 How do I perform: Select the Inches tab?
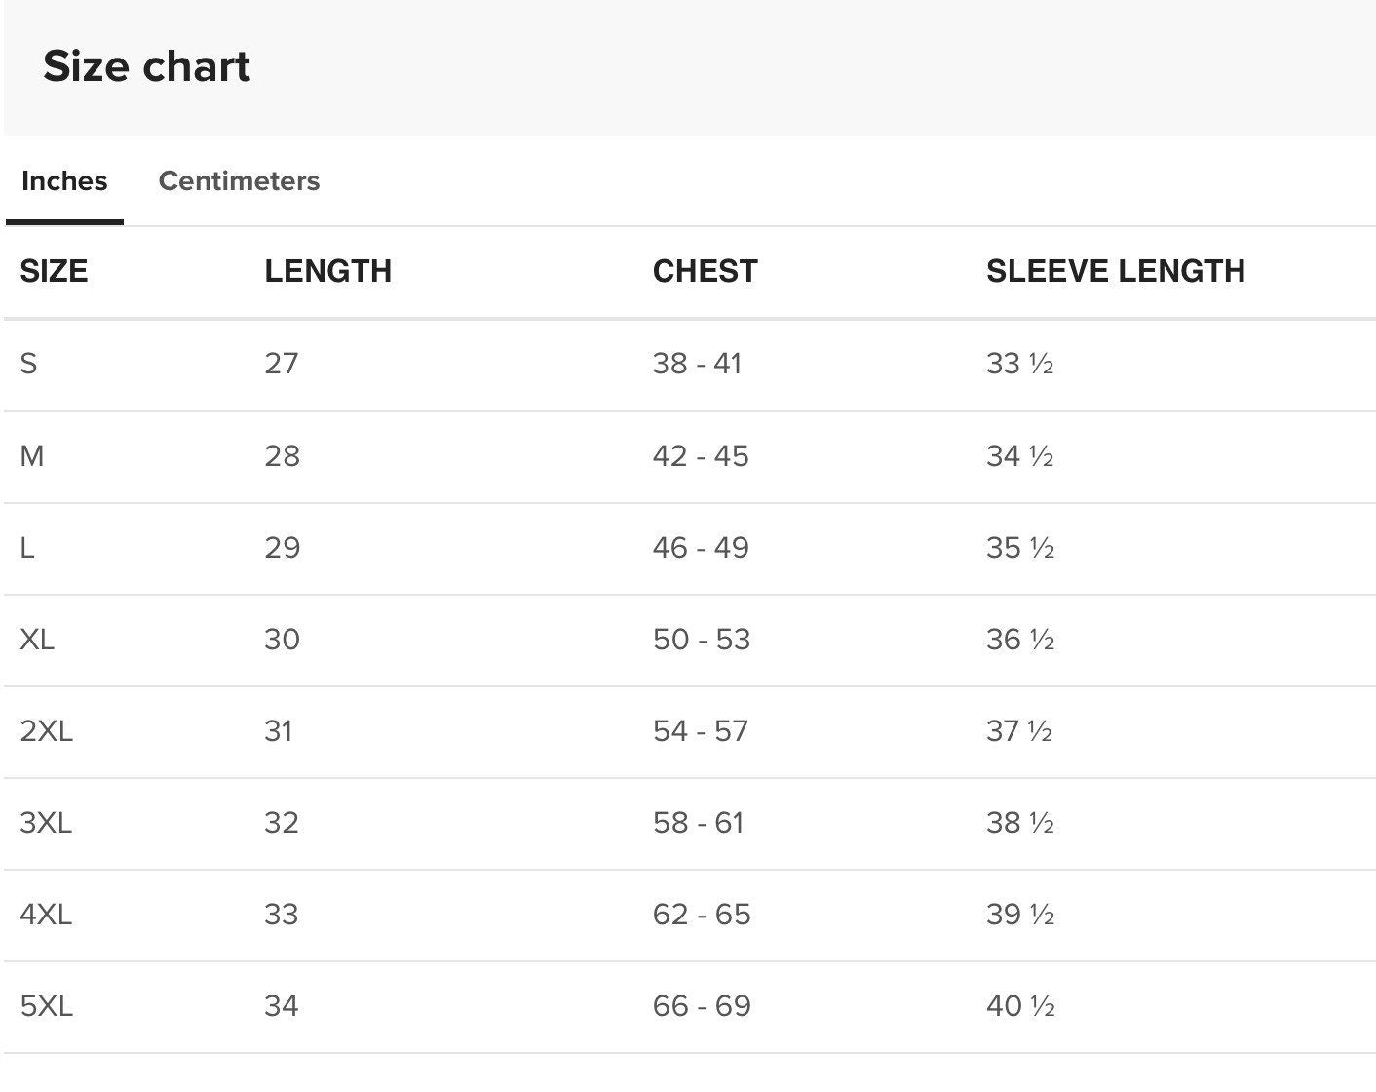(x=64, y=181)
